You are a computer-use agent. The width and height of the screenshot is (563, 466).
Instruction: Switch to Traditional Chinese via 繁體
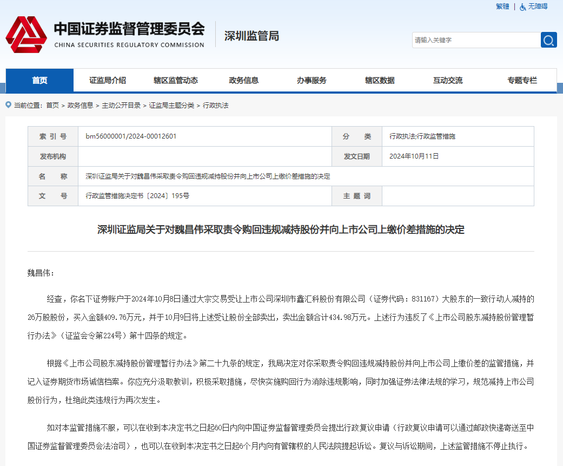502,6
